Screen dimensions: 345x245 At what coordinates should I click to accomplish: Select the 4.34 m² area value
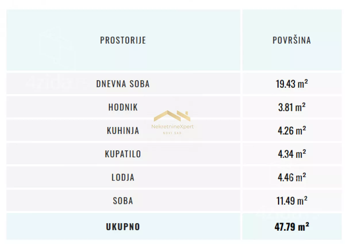(x=292, y=154)
